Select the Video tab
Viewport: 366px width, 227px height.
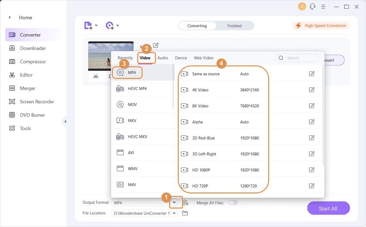click(145, 58)
